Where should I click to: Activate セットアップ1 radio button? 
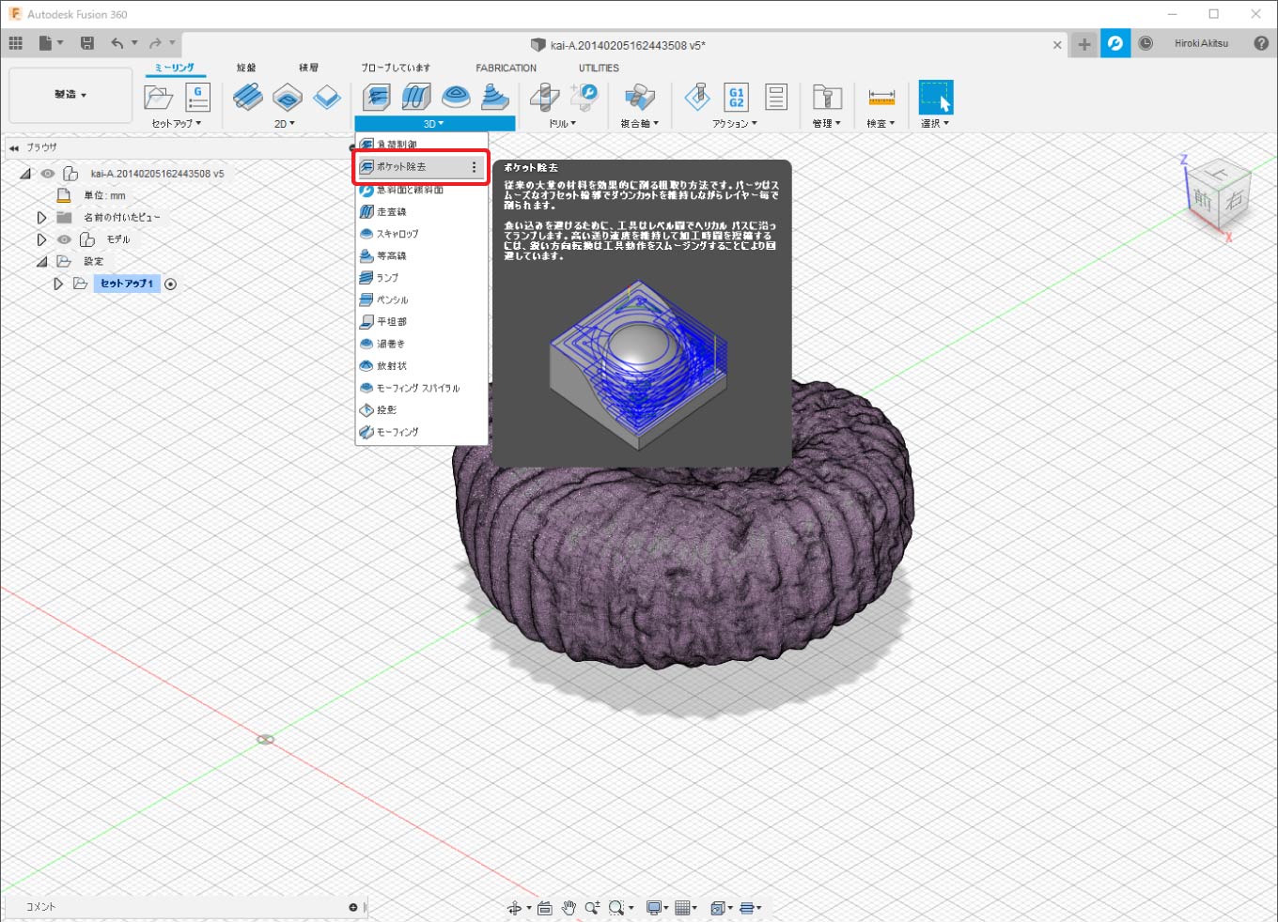(170, 284)
